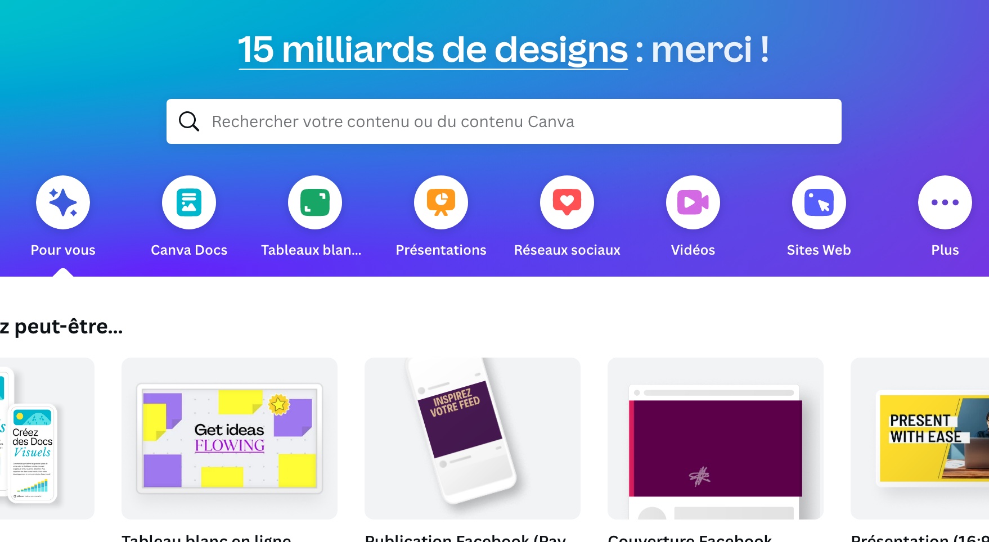Screen dimensions: 989x542
Task: Switch to the Présentations label tab
Action: click(x=441, y=250)
